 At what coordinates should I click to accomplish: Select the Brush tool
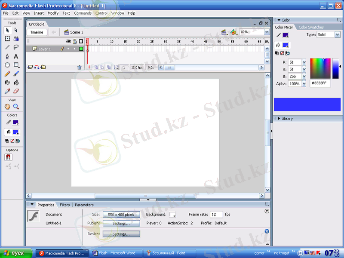[x=16, y=74]
